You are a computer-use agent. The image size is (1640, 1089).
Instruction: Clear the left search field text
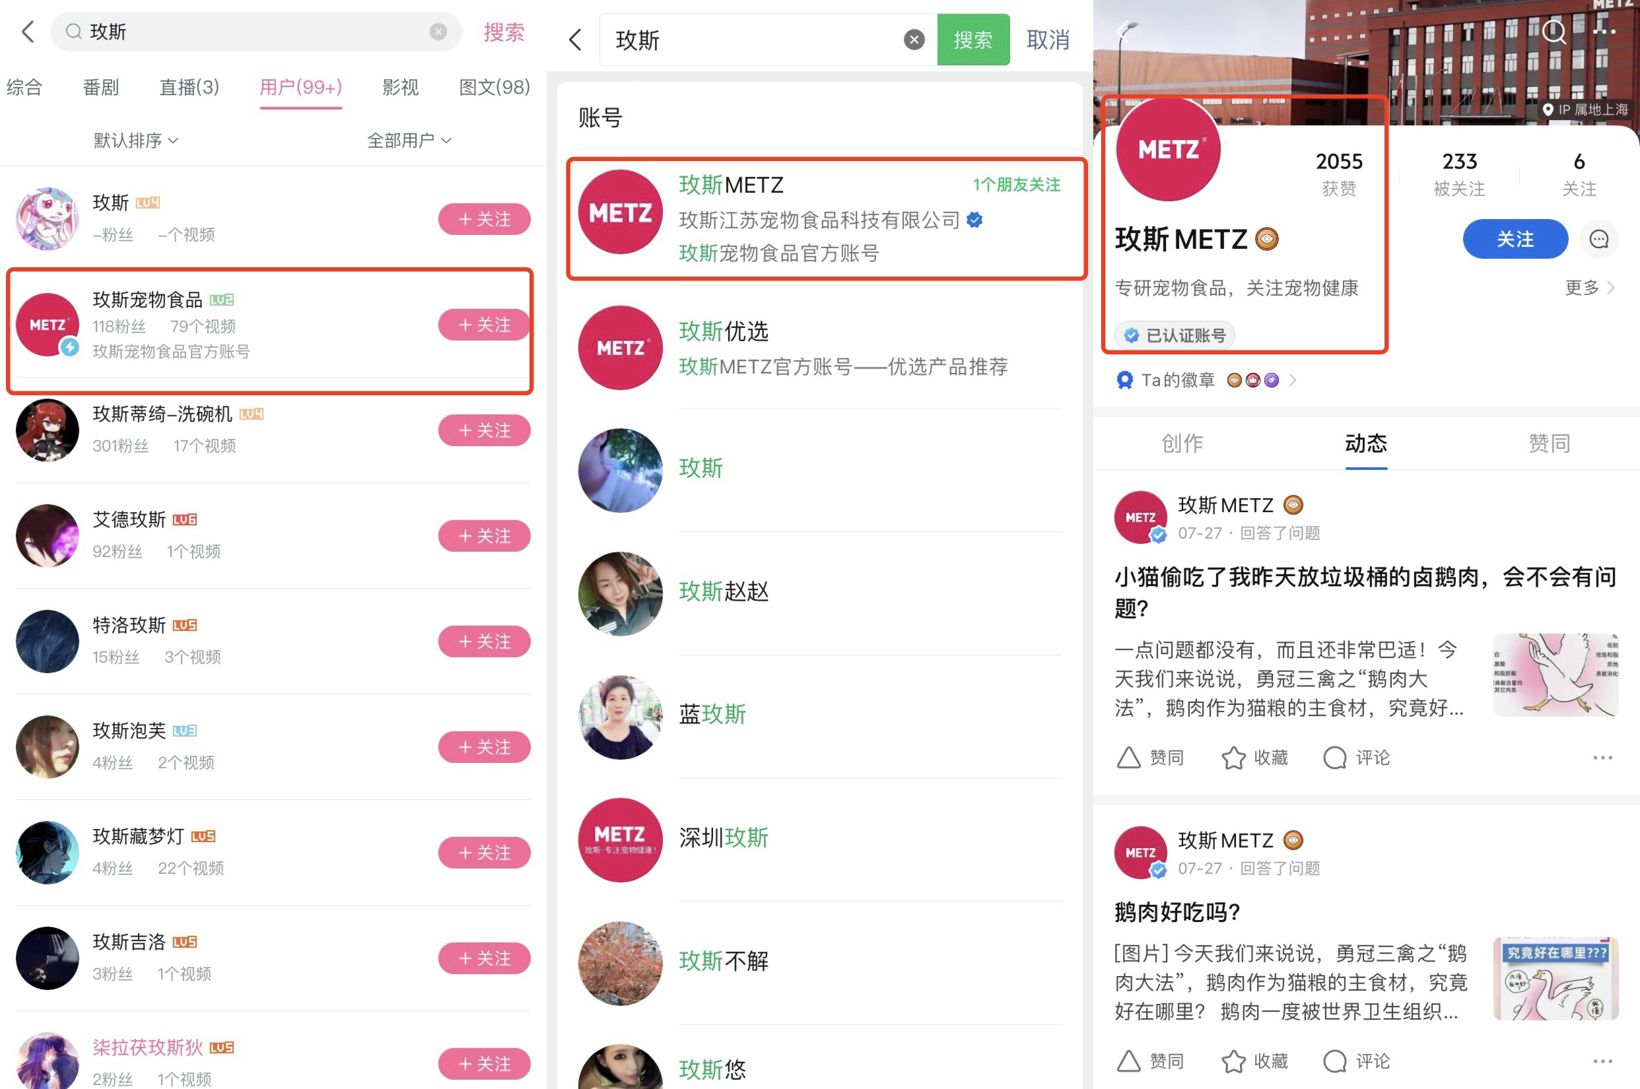(x=438, y=32)
